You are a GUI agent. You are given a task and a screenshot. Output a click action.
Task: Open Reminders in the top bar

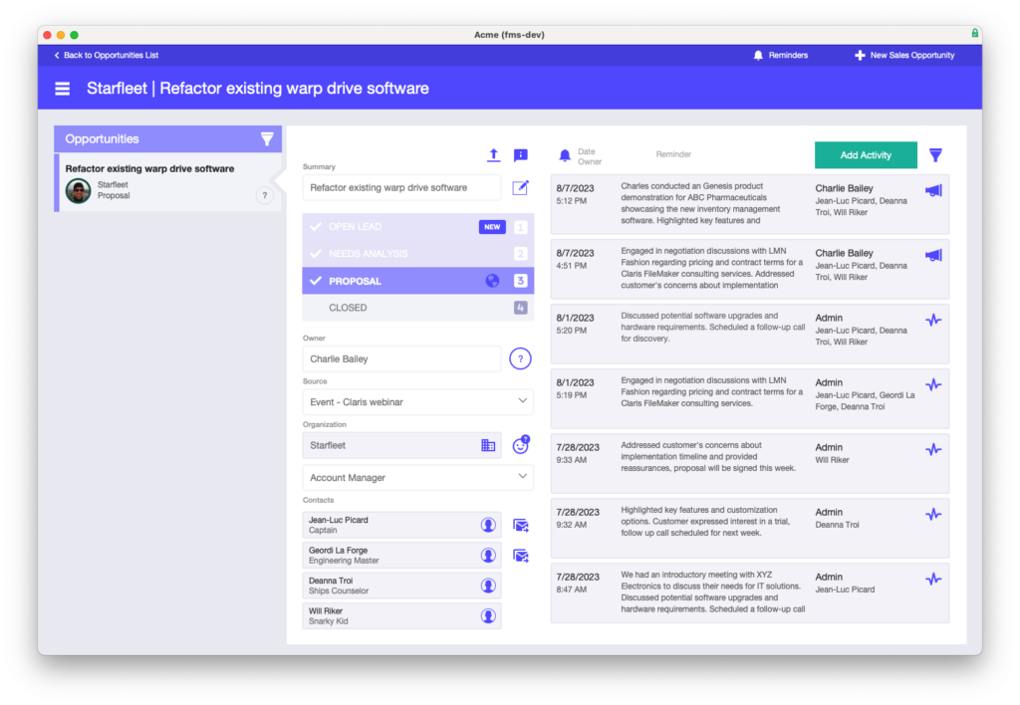coord(780,55)
